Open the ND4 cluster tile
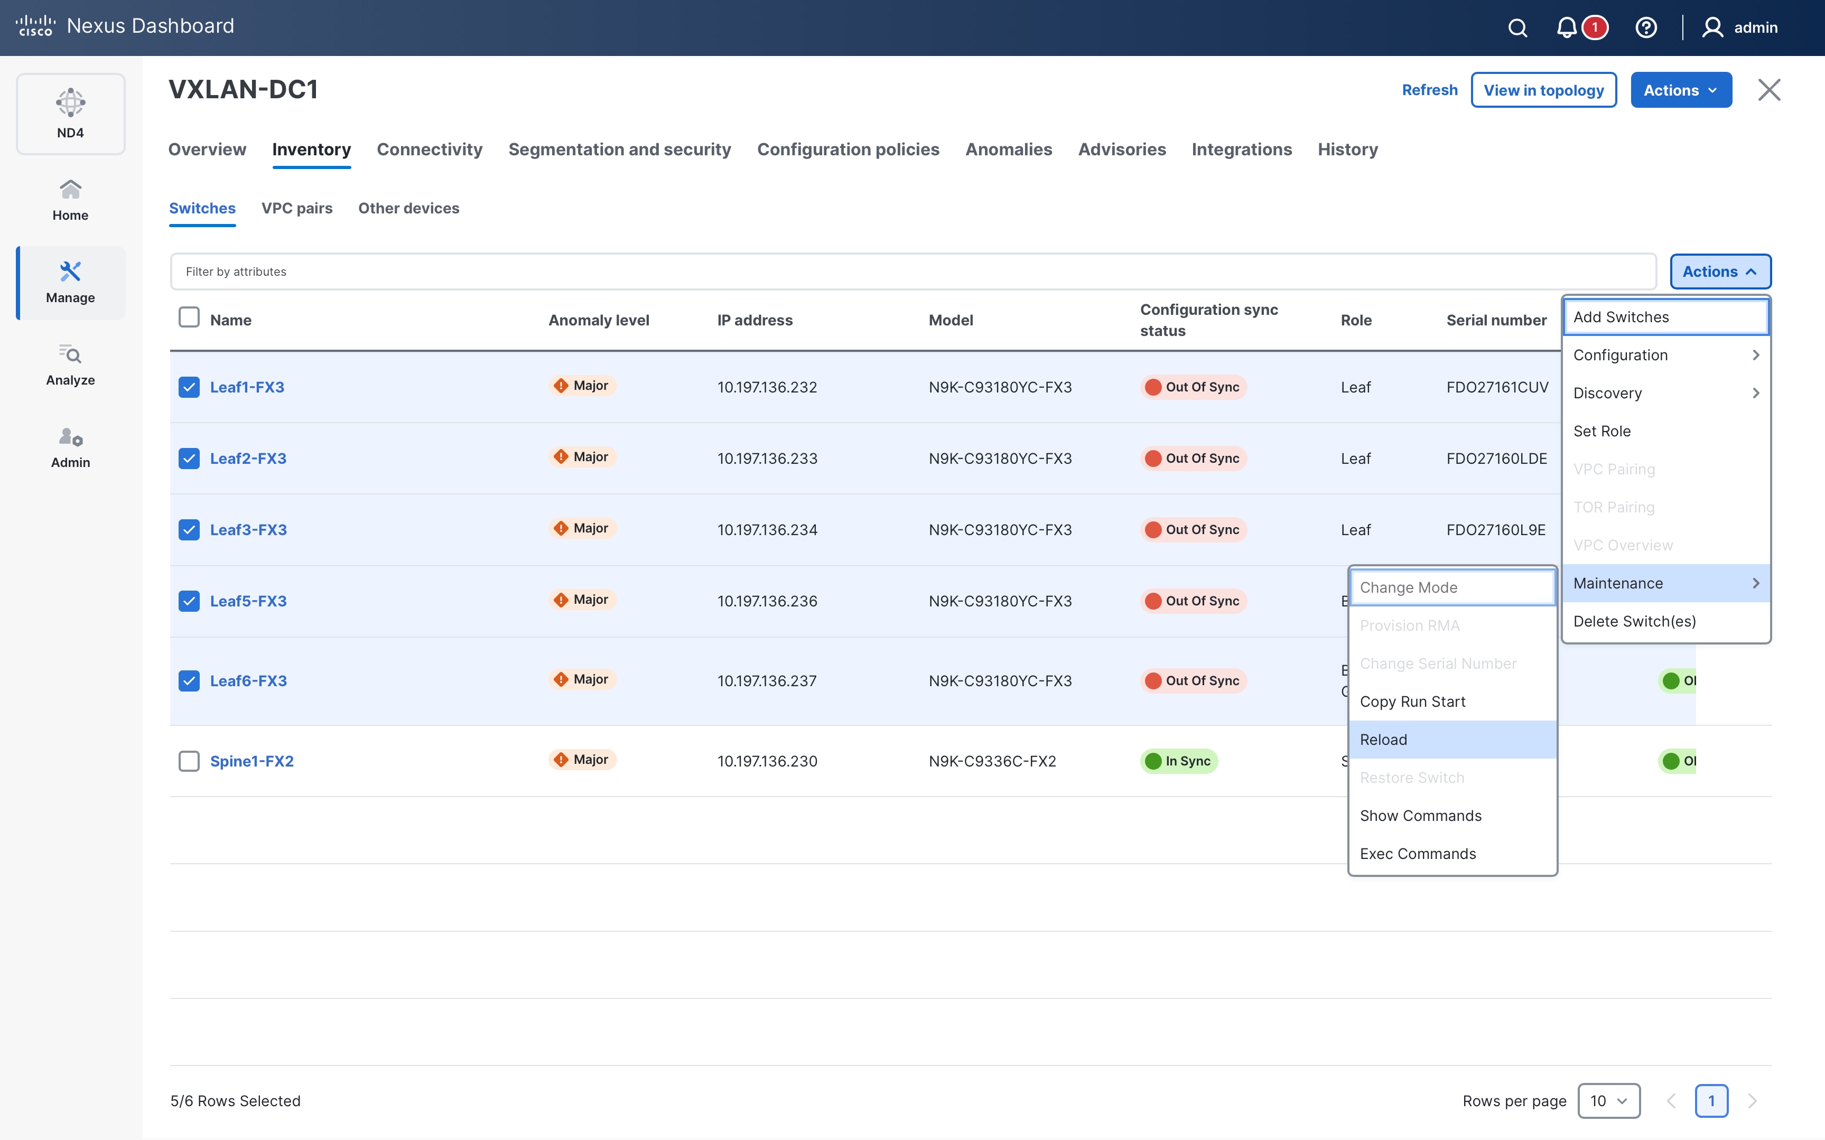 coord(70,114)
